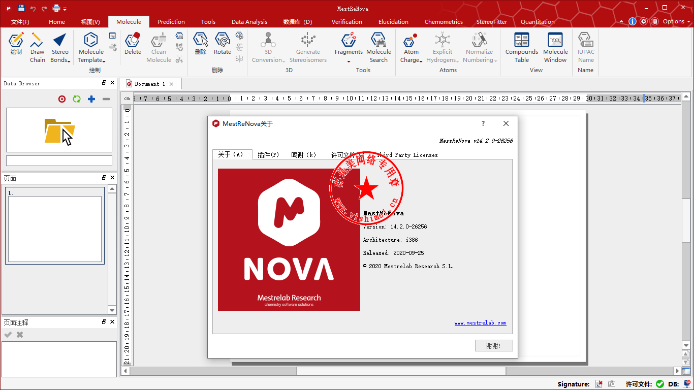Select the page 1 thumbnail
The height and width of the screenshot is (390, 694).
[x=55, y=226]
